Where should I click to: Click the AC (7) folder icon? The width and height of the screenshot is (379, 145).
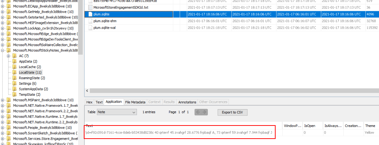tap(15, 56)
